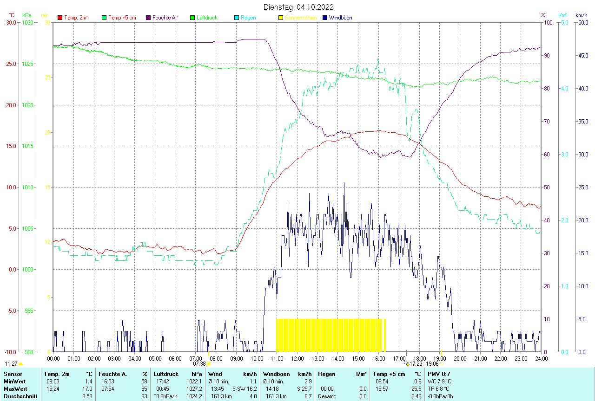Click the chart title 'Dienstag, 04.10.2022'
Image resolution: width=595 pixels, height=401 pixels.
tap(298, 7)
